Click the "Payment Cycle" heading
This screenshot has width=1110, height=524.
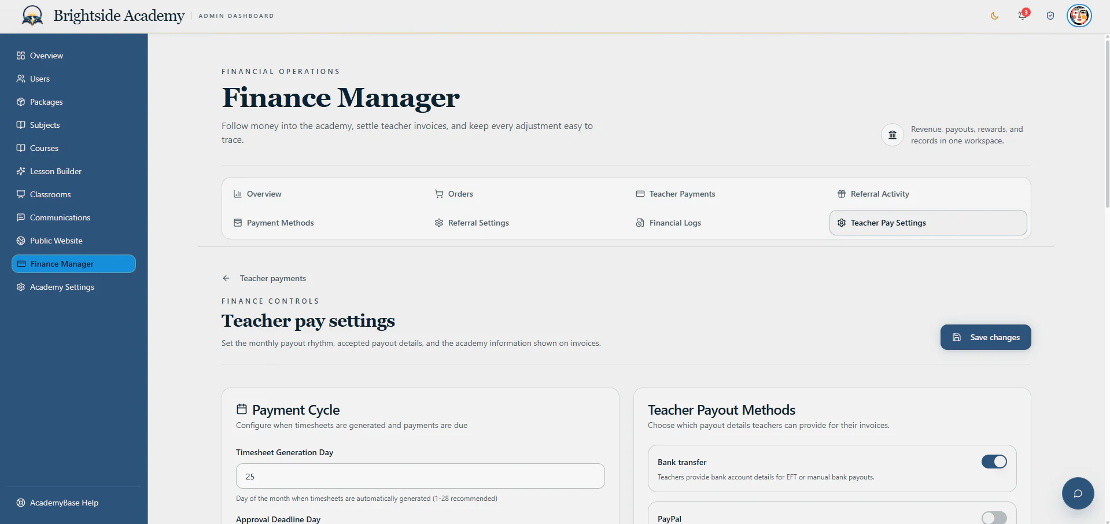(x=296, y=410)
